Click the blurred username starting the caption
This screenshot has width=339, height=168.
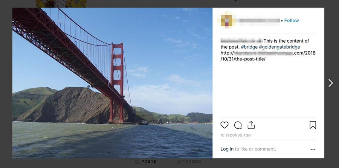241,41
